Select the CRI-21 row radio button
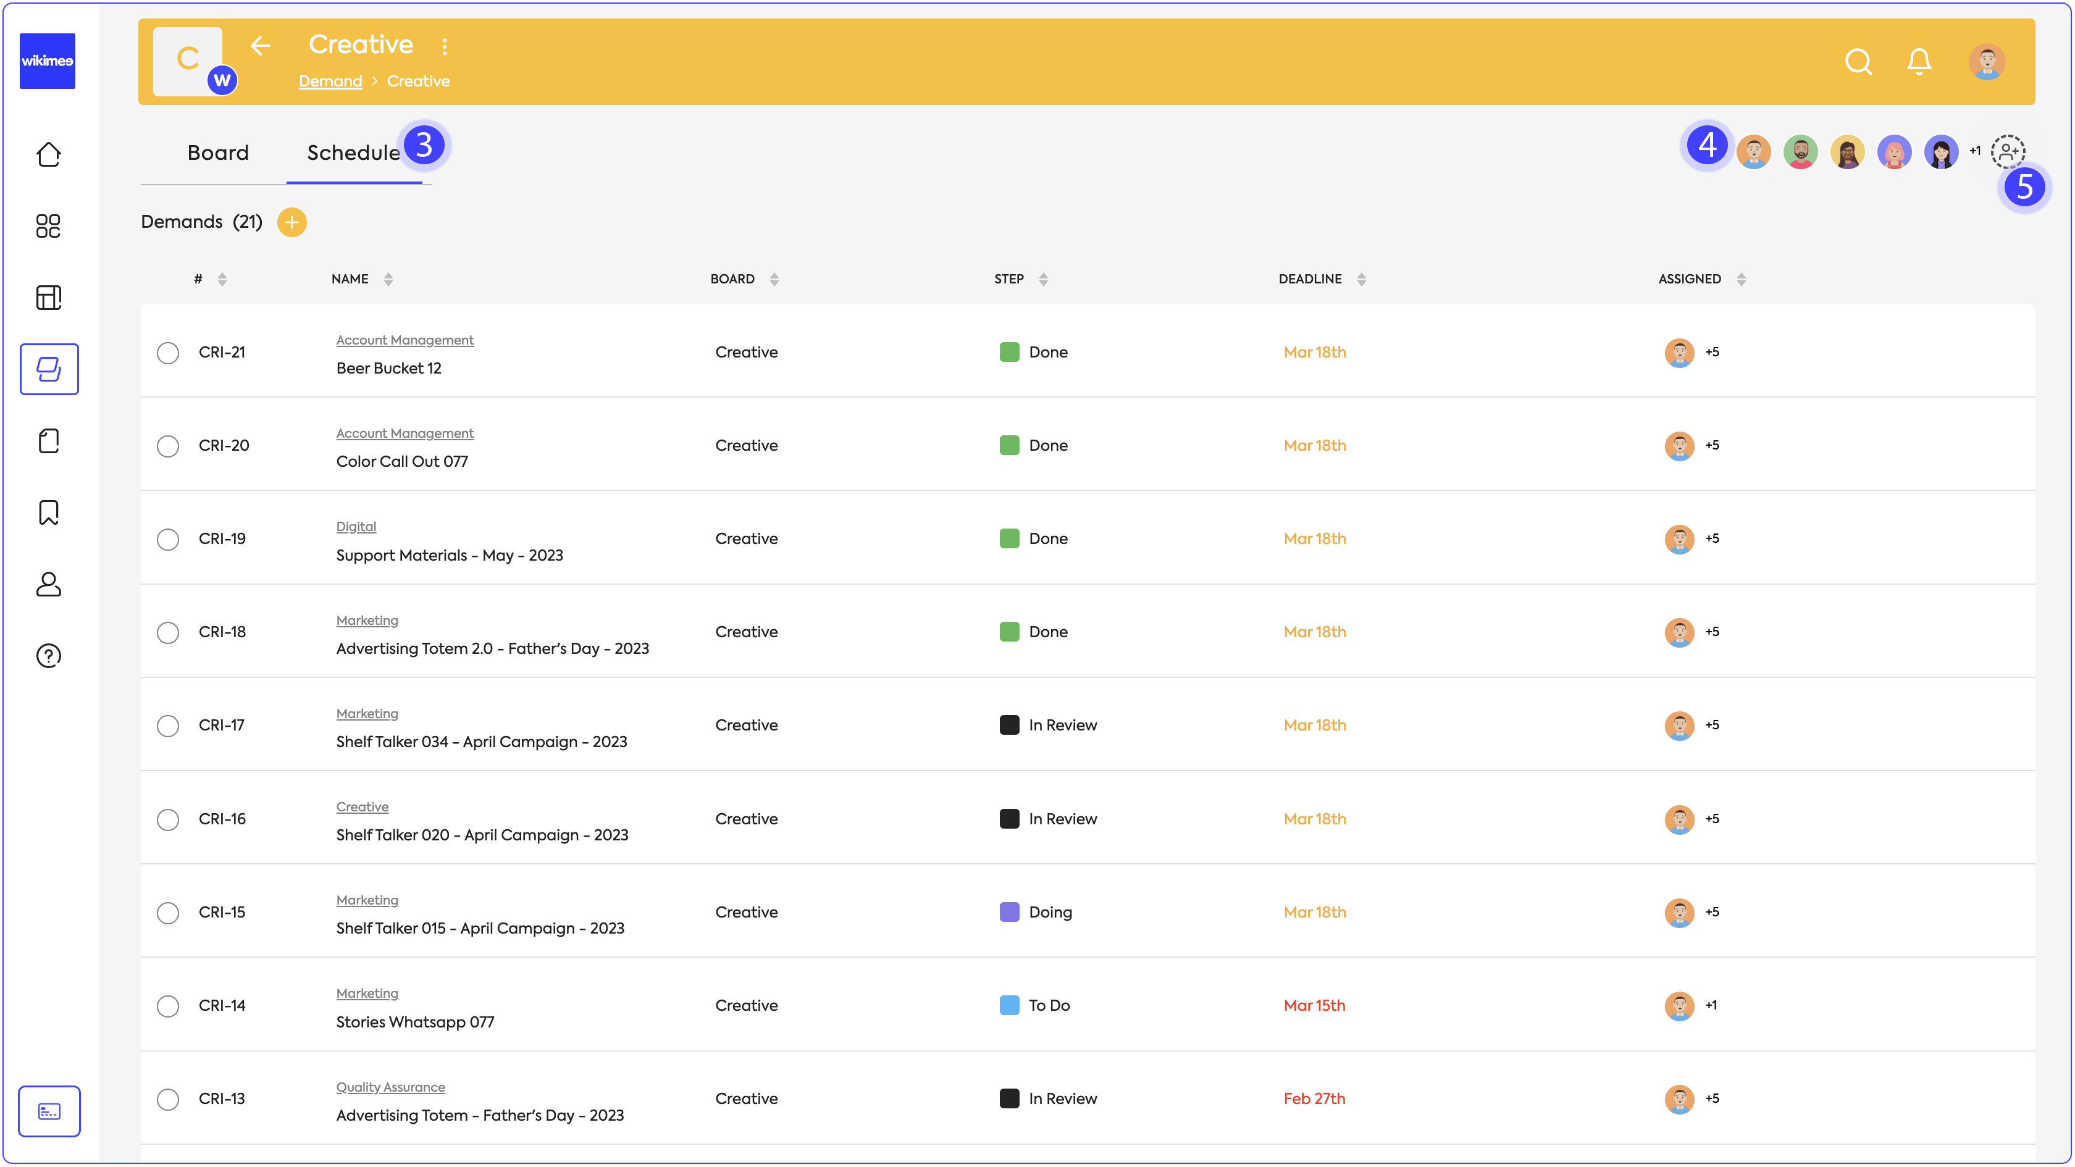 coord(167,353)
